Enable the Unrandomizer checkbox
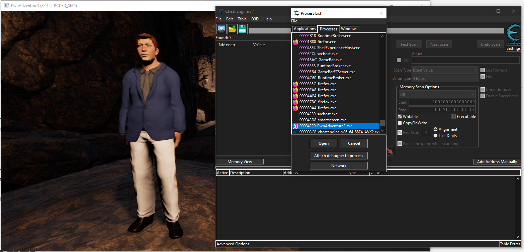The width and height of the screenshot is (524, 252). (x=483, y=90)
